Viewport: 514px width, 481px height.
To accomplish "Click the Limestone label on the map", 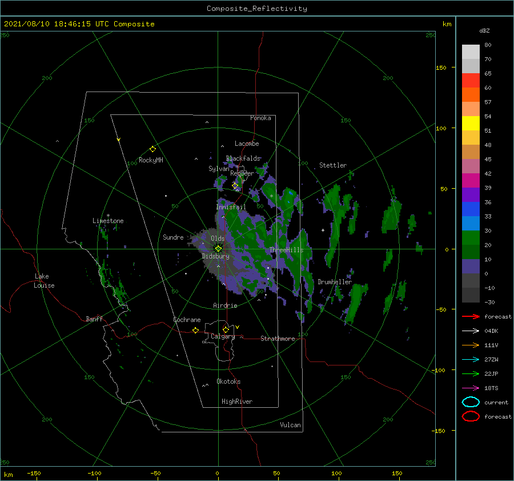I will tap(108, 221).
